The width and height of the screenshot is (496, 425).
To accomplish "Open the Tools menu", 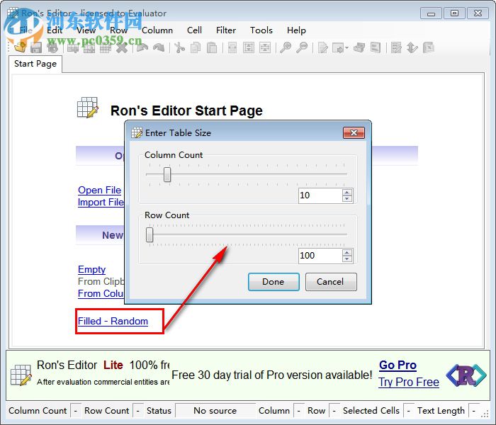I will tap(261, 30).
